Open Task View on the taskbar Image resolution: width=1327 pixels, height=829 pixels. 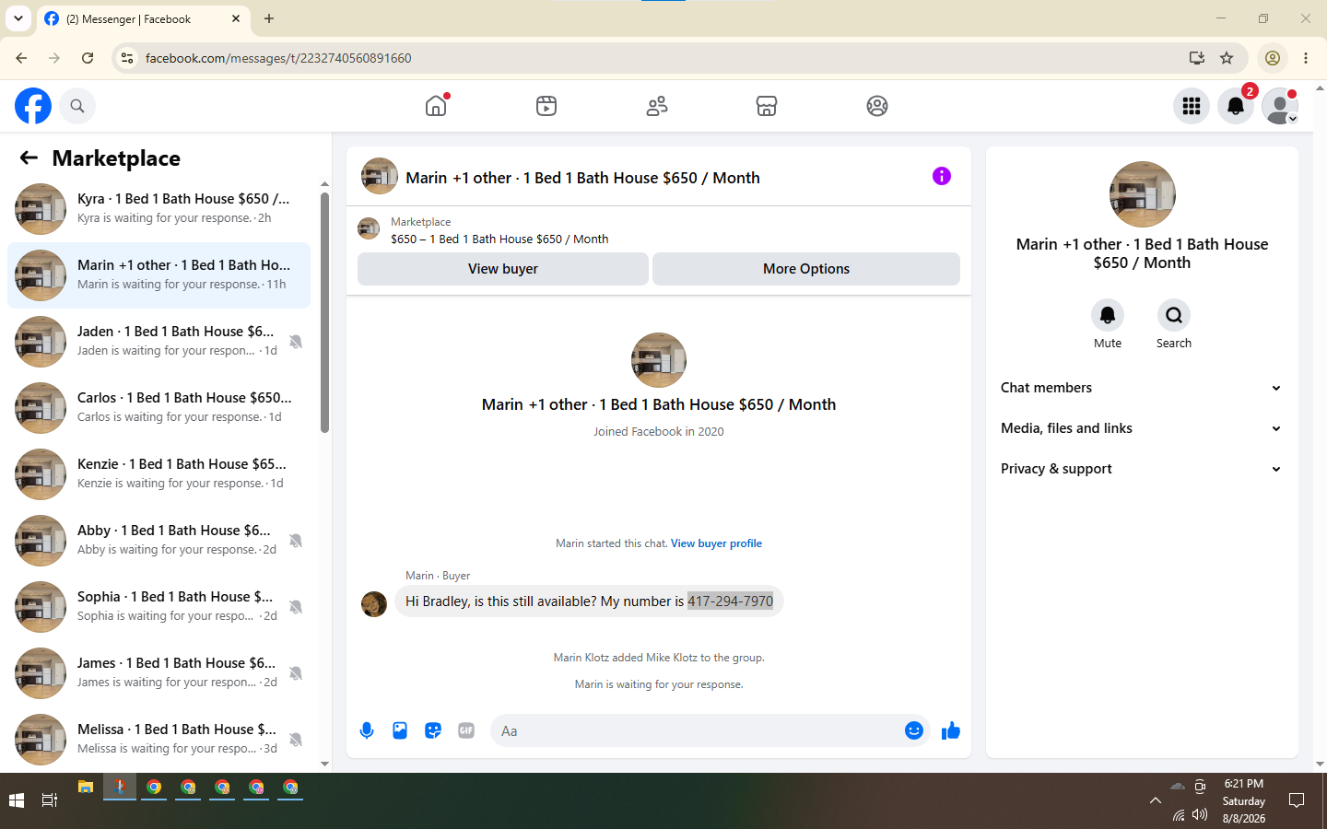coord(50,800)
